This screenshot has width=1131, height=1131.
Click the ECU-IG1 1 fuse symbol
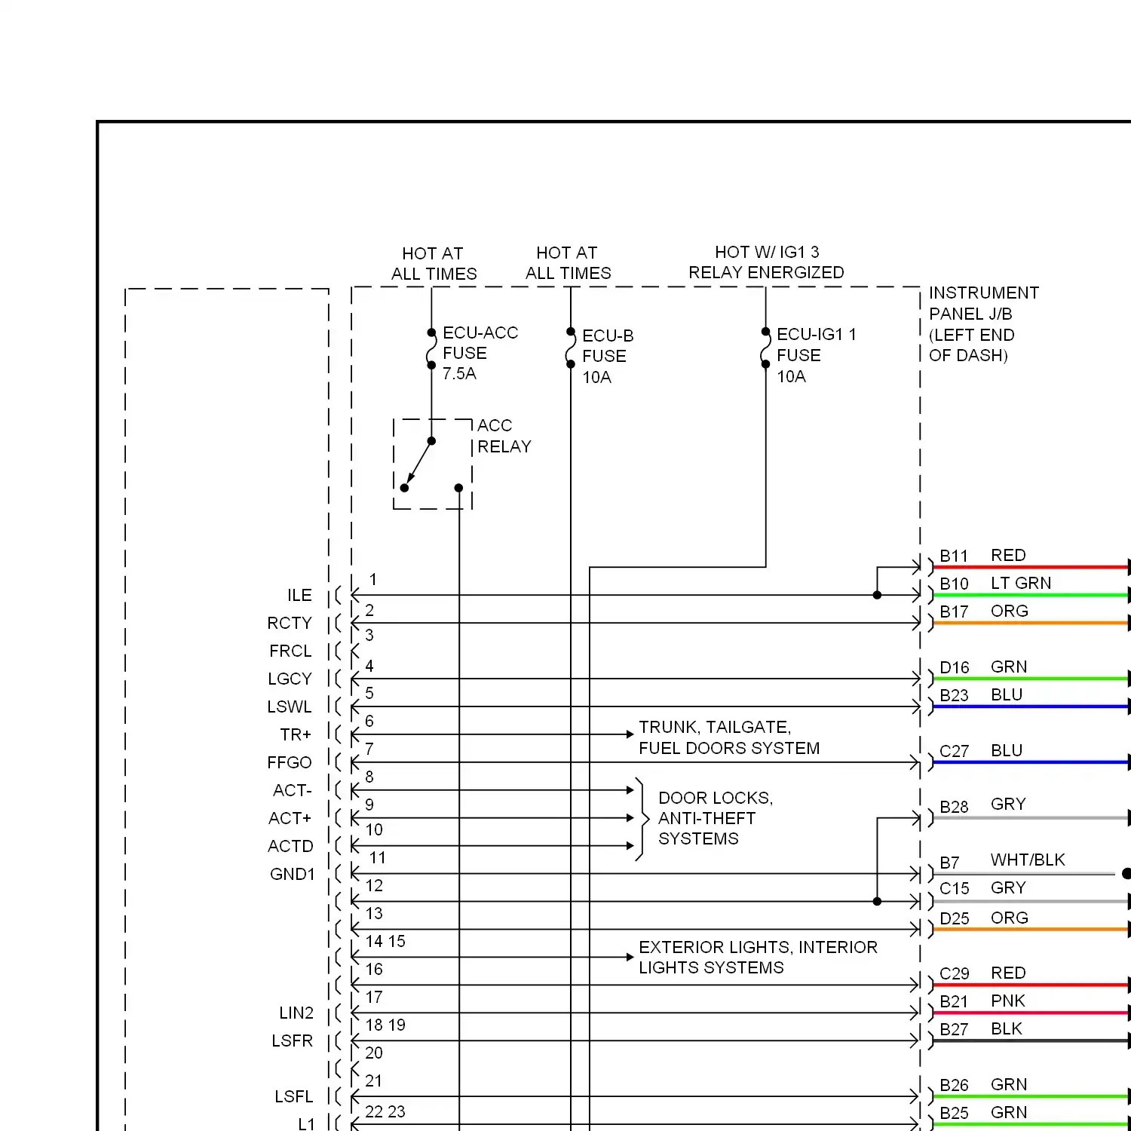765,348
